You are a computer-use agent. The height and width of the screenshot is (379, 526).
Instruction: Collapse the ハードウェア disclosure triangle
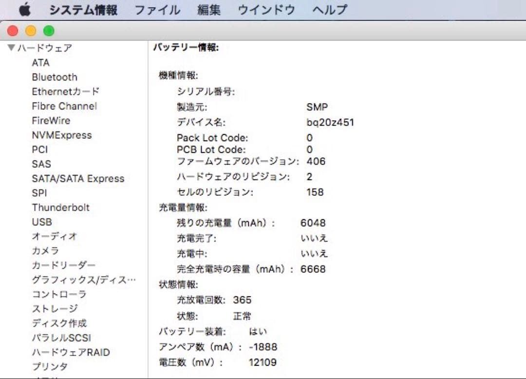pyautogui.click(x=11, y=47)
